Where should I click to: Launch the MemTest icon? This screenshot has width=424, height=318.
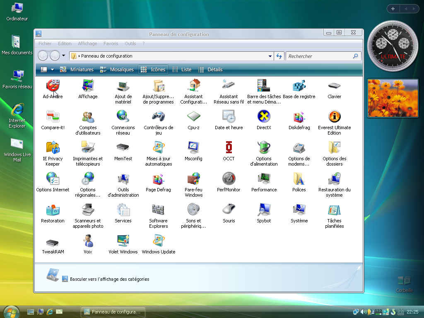[x=123, y=148]
